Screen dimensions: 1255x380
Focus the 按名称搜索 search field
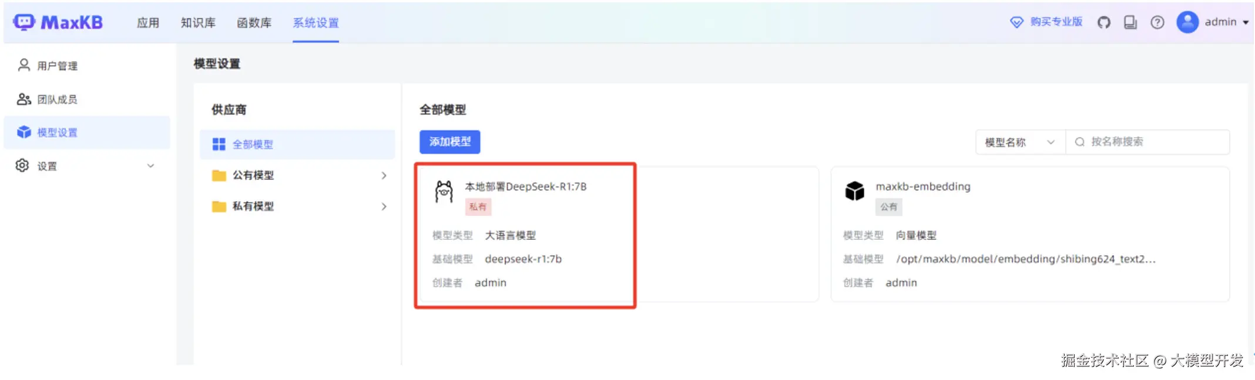click(1147, 142)
